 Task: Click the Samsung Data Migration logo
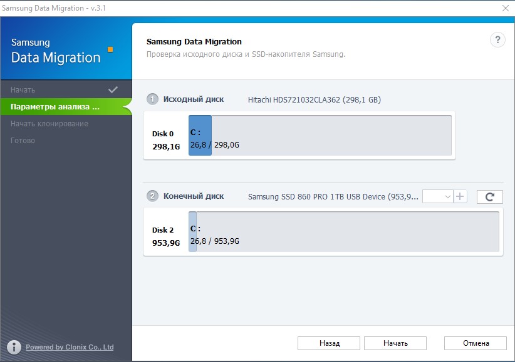(x=62, y=51)
